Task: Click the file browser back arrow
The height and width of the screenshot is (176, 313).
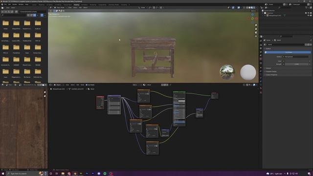Action: pos(2,12)
